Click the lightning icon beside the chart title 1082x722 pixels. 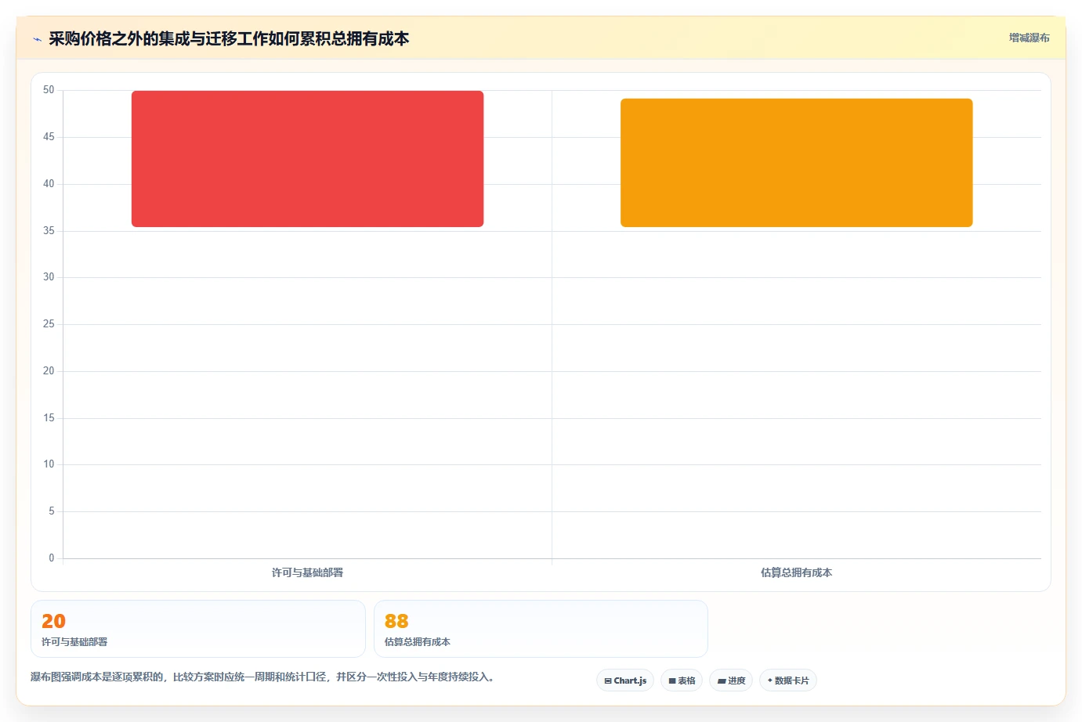(37, 39)
